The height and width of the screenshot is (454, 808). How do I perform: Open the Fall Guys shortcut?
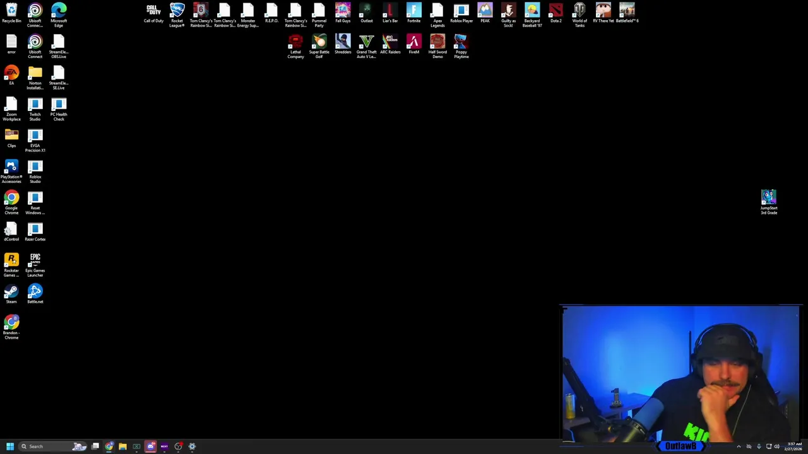click(x=343, y=14)
